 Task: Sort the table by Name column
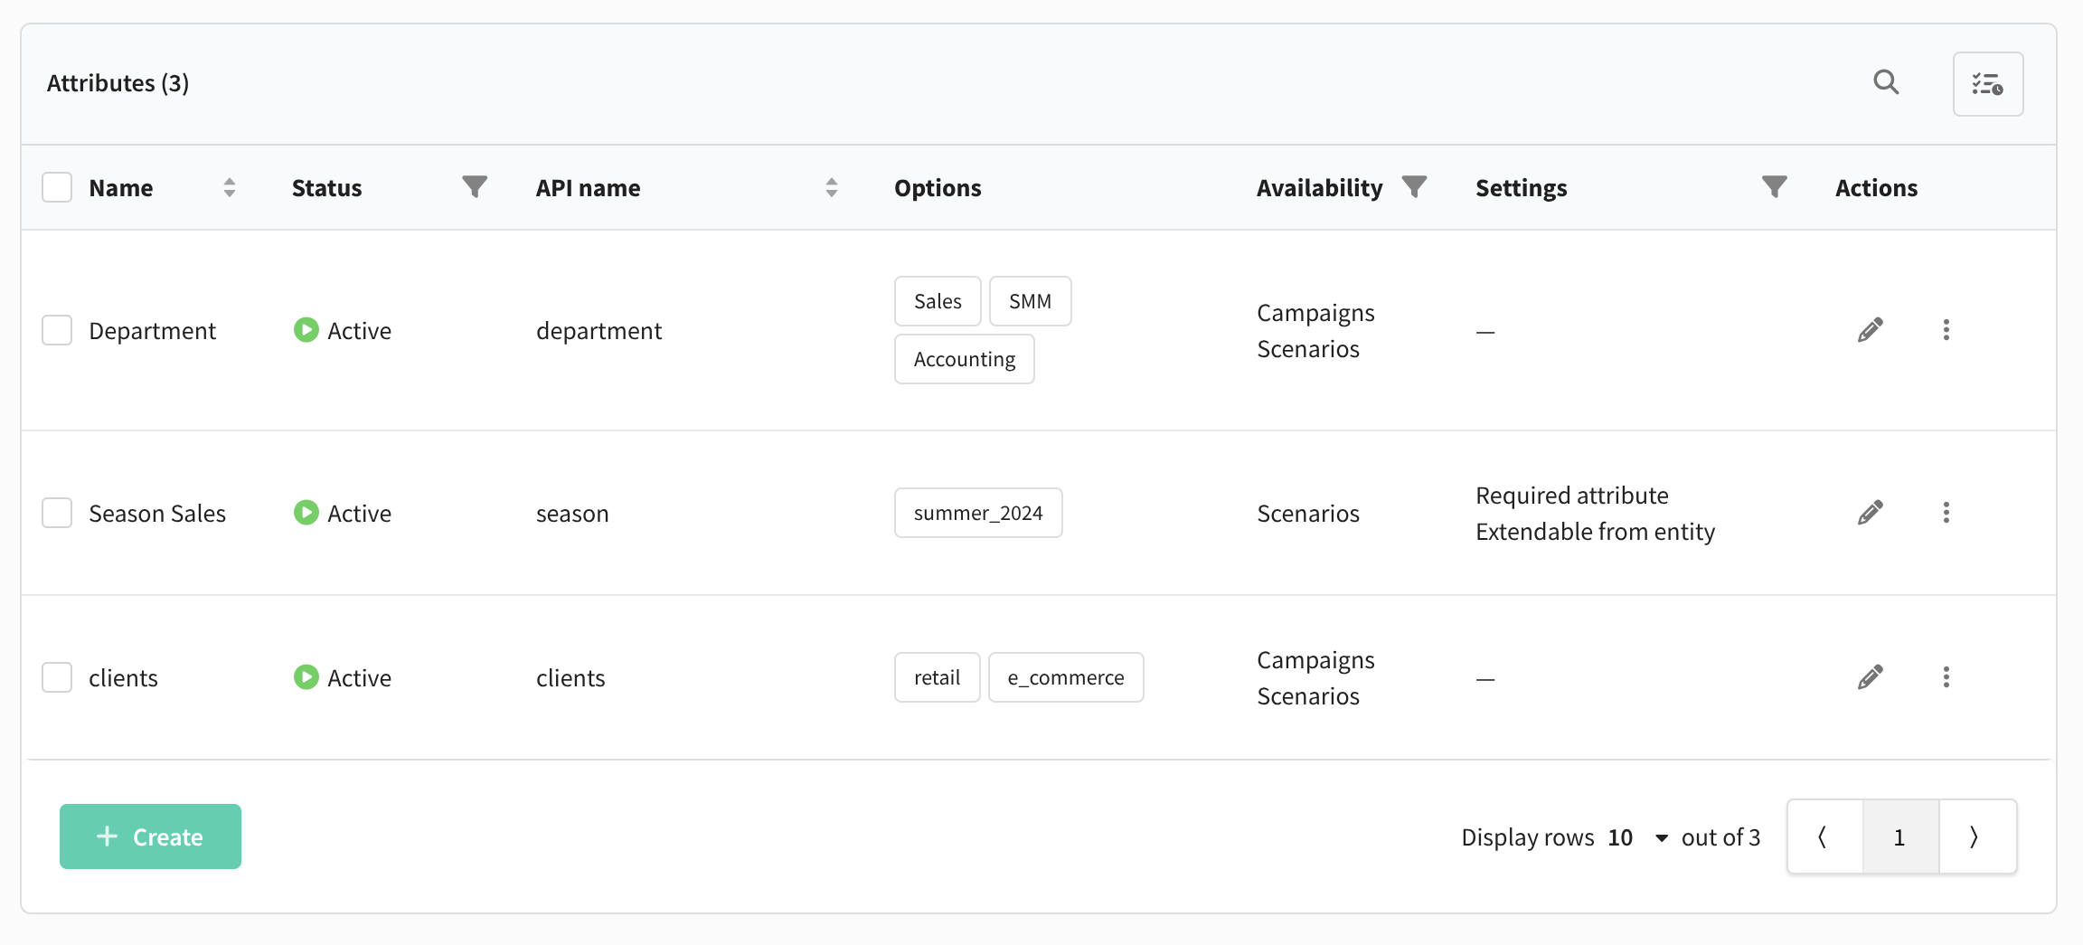click(x=230, y=187)
